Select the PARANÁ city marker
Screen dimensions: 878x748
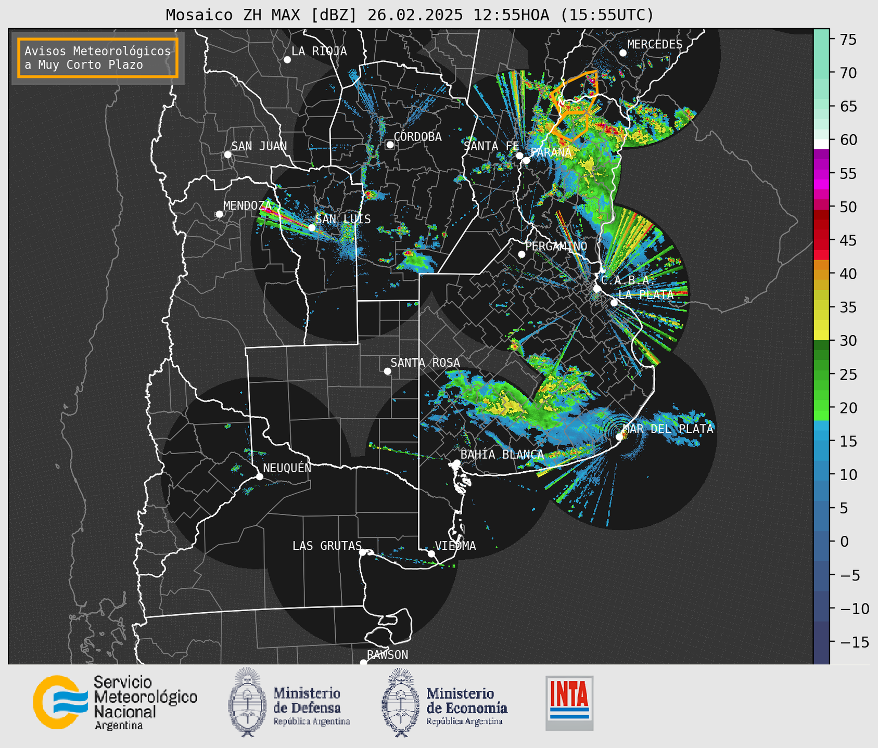click(527, 160)
